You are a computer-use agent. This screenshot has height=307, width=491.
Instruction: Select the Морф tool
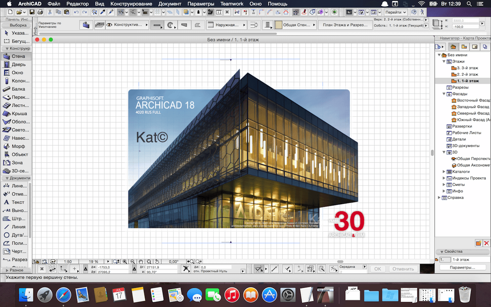(x=16, y=146)
